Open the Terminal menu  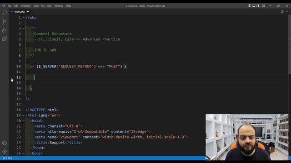[x=59, y=6]
